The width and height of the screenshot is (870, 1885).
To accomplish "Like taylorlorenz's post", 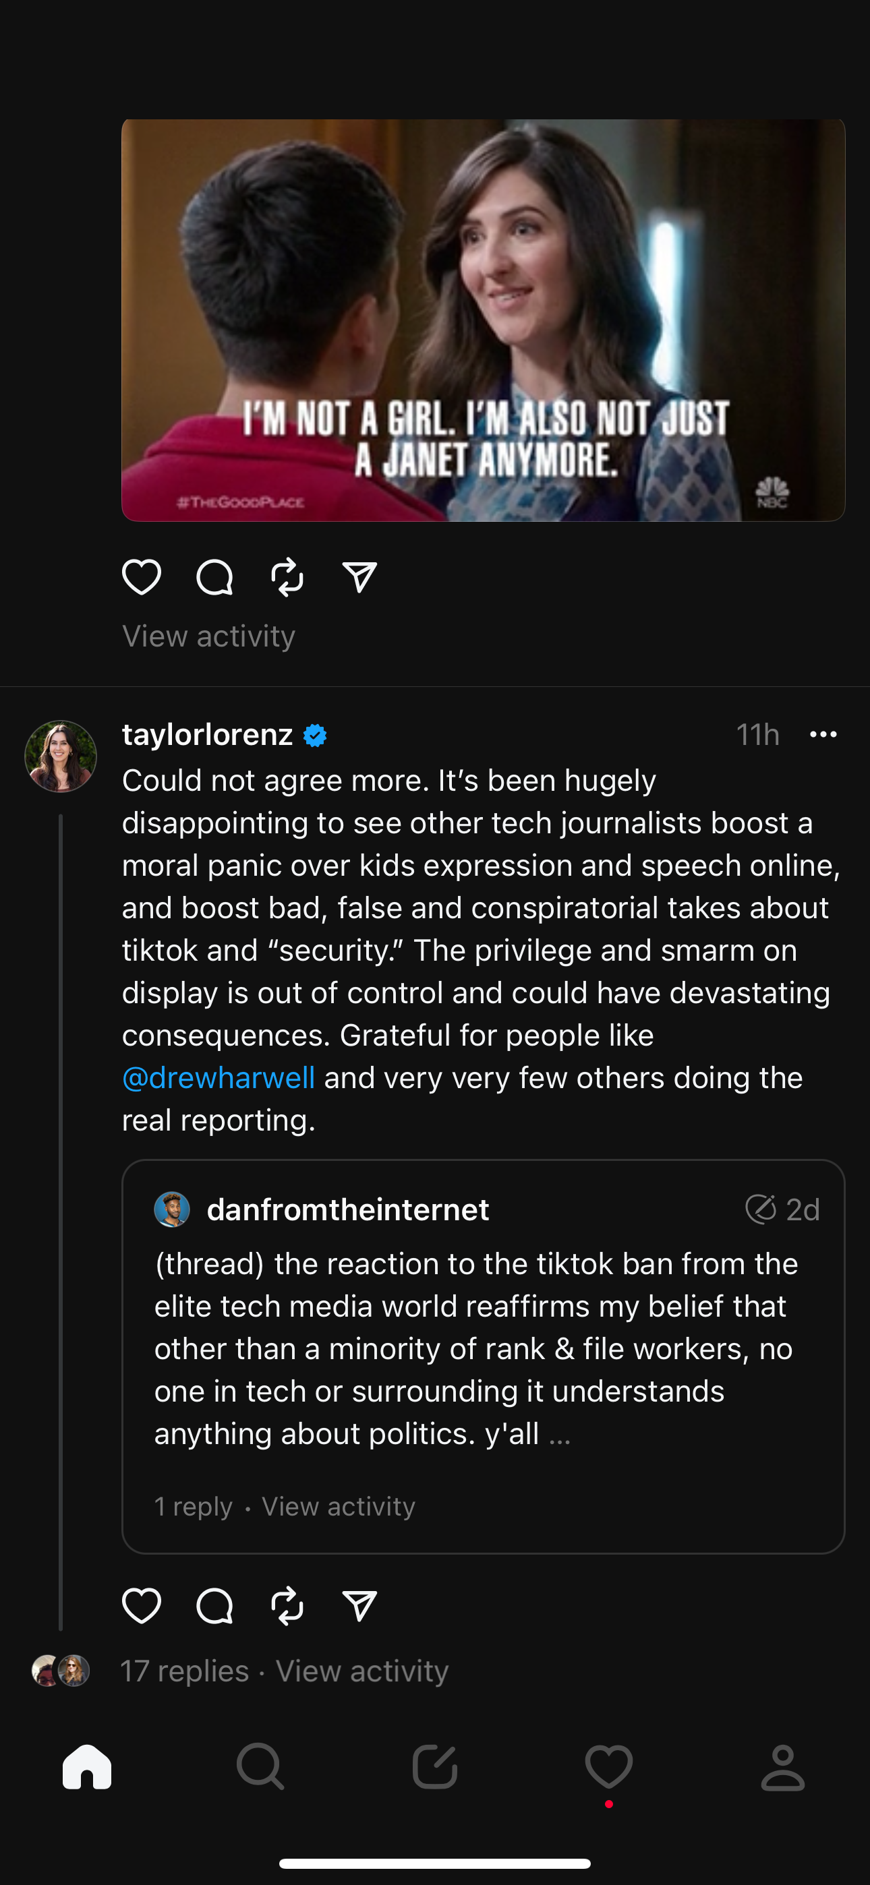I will 142,1606.
